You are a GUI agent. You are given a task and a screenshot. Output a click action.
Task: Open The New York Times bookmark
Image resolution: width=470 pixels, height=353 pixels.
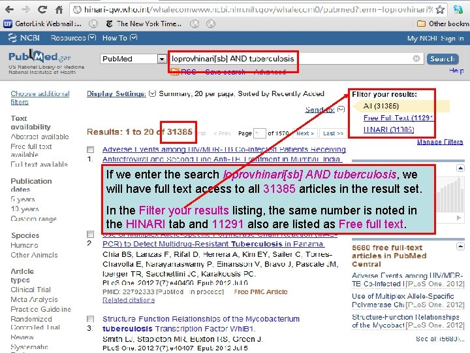pos(144,24)
